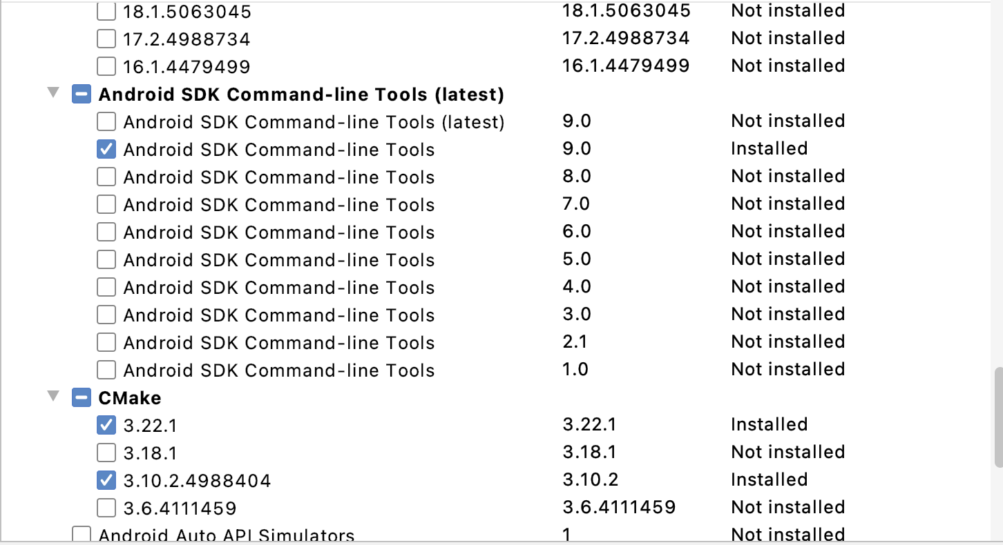Click the '3.6.4111459' row label
1003x545 pixels.
180,508
